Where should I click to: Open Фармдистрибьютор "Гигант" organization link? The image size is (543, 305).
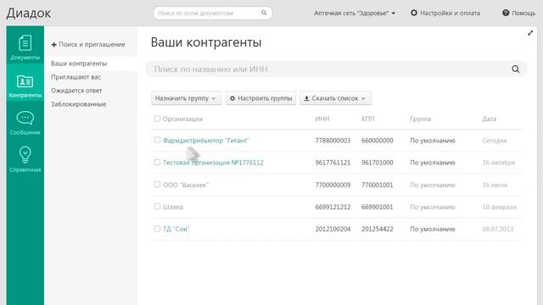tap(205, 141)
